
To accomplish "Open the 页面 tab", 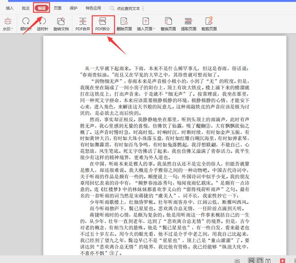I will click(57, 8).
